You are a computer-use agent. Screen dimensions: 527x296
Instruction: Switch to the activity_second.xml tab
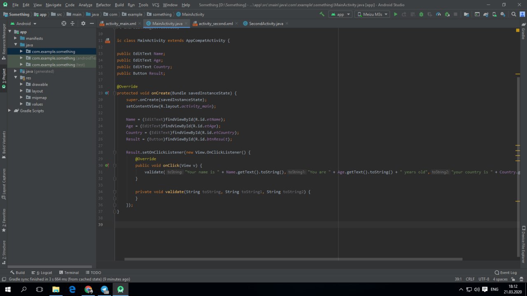click(x=215, y=23)
